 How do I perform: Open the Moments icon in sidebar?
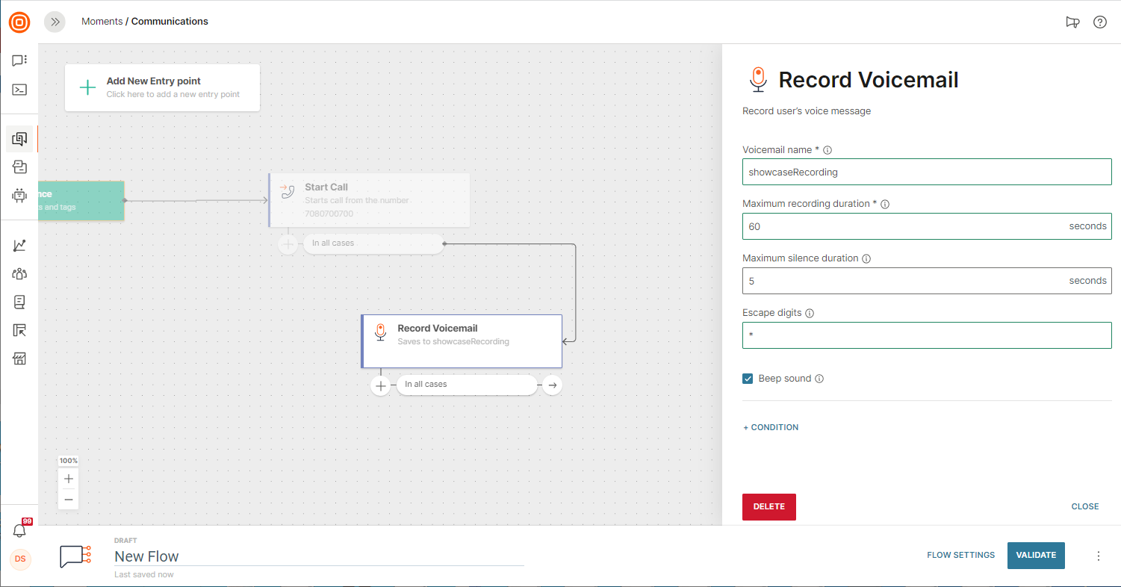click(19, 139)
